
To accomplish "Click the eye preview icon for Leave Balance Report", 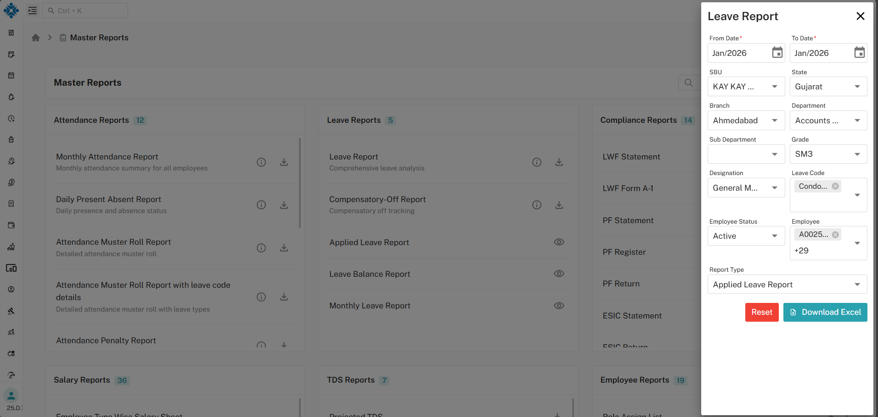I will coord(559,274).
